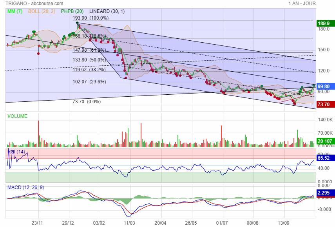Click the -8.000 MACD axis value

(x=324, y=209)
